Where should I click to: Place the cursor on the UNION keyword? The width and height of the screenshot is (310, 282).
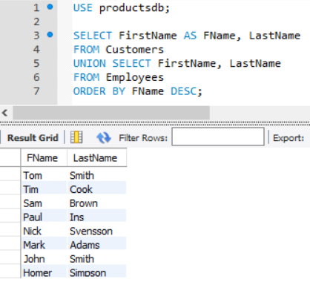90,63
